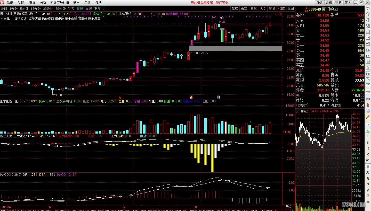
Task: Select the 日 daily period in sidebar
Action: click(368, 166)
